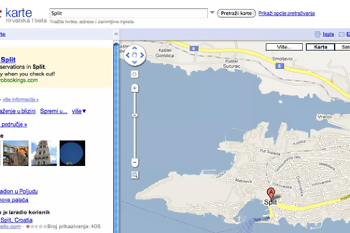The height and width of the screenshot is (233, 350).
Task: Open the search field dropdown arrow
Action: (x=212, y=13)
